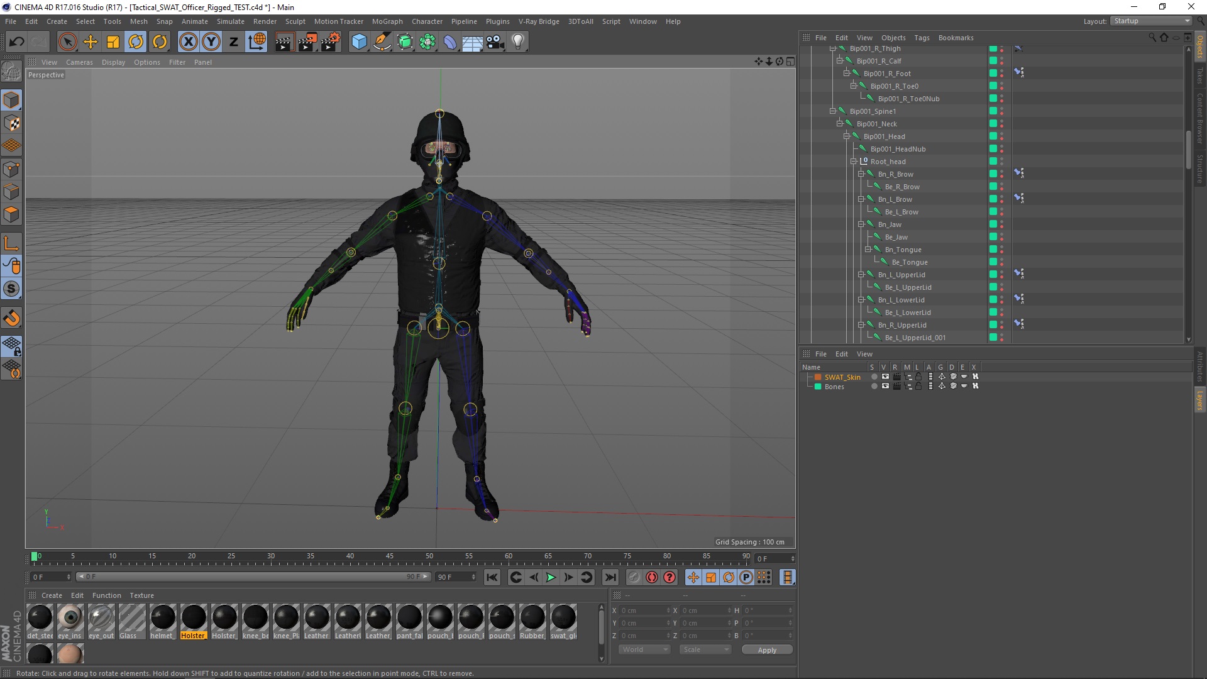Activate the Rotate tool in the toolbar
Image resolution: width=1207 pixels, height=679 pixels.
coord(136,42)
